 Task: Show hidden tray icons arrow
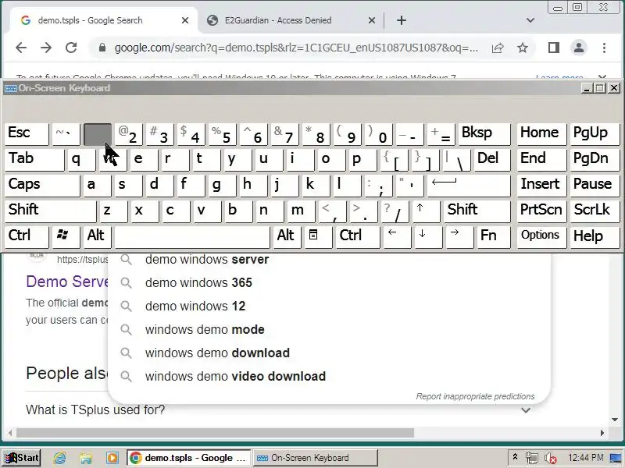[x=515, y=458]
